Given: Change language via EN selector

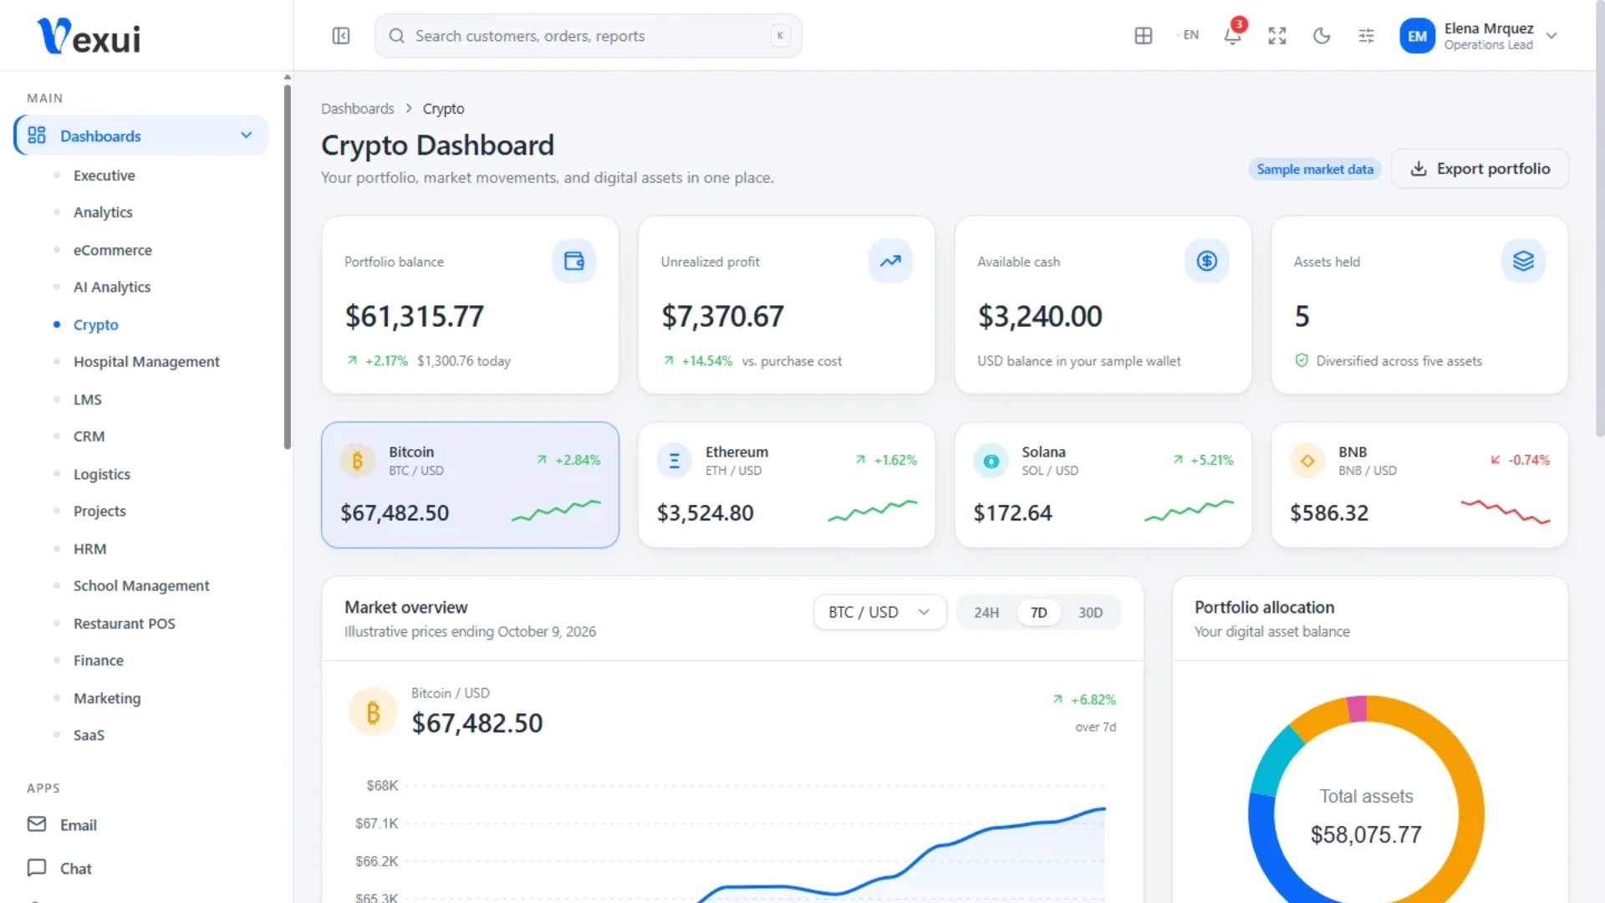Looking at the screenshot, I should pyautogui.click(x=1189, y=35).
